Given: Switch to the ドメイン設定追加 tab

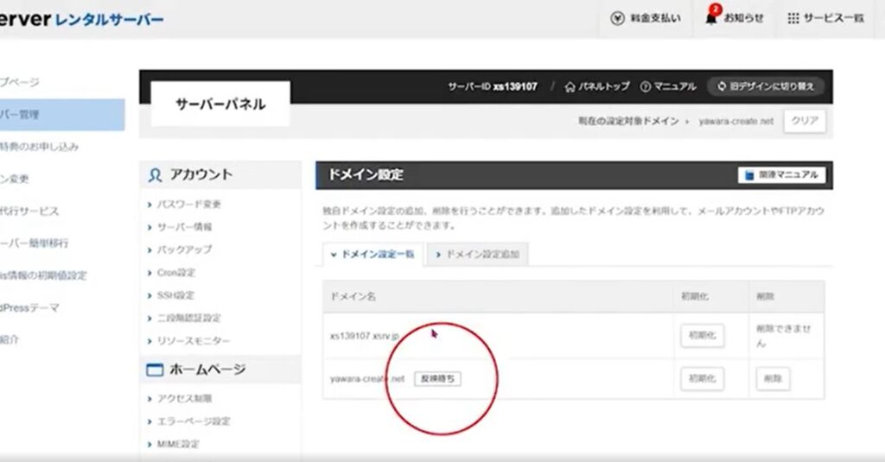Looking at the screenshot, I should pos(477,255).
